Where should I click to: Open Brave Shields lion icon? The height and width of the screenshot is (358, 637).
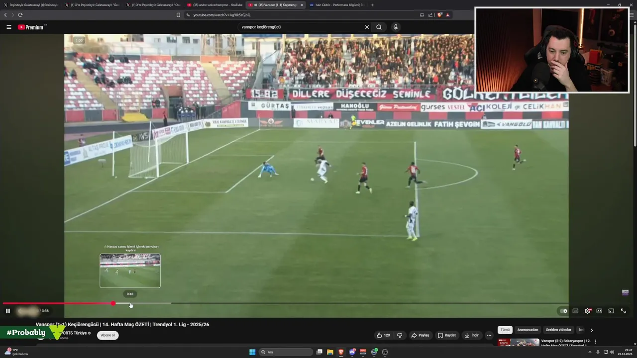(439, 15)
